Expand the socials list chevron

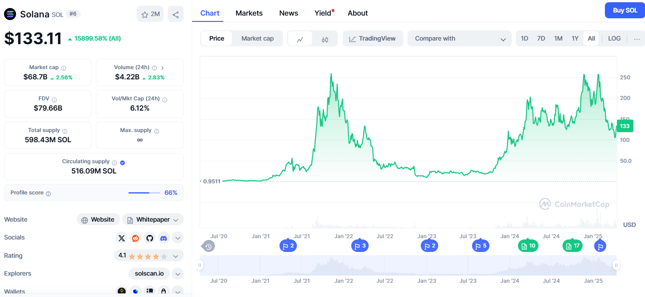(177, 238)
